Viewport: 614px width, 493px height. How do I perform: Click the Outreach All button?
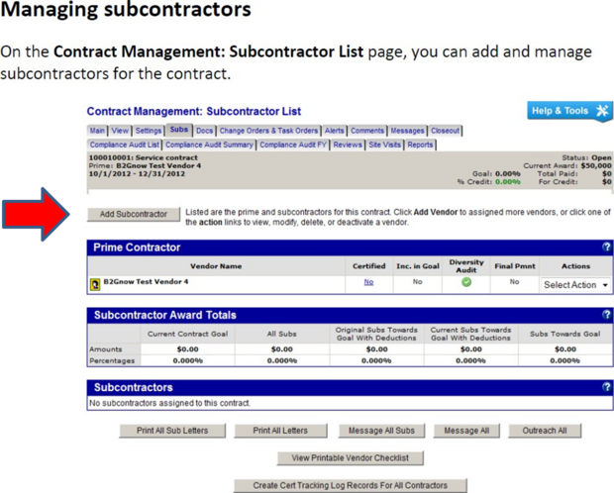coord(545,431)
